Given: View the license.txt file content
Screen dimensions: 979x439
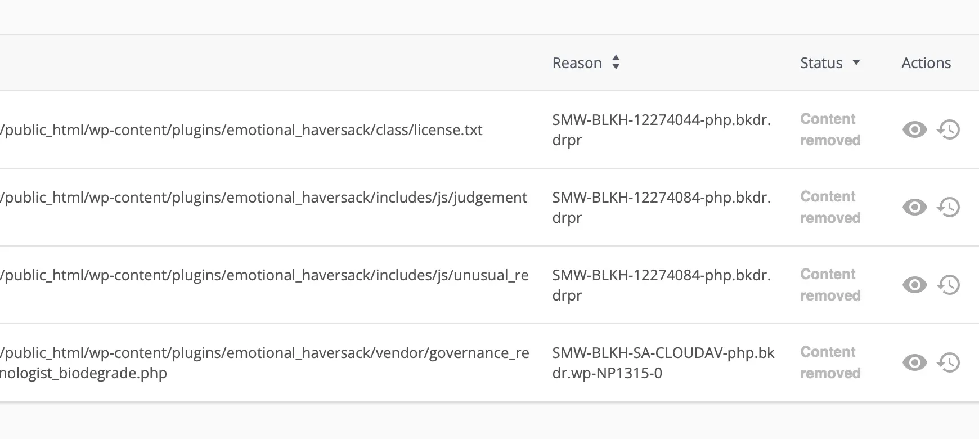Looking at the screenshot, I should [x=914, y=129].
